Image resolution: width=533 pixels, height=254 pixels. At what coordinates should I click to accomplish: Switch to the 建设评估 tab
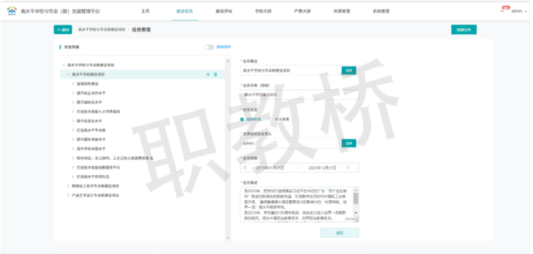[x=224, y=11]
